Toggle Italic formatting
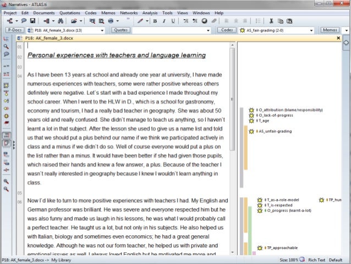The width and height of the screenshot is (351, 264). click(164, 21)
